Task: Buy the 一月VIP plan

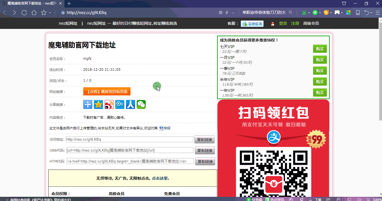Action: 320,60
